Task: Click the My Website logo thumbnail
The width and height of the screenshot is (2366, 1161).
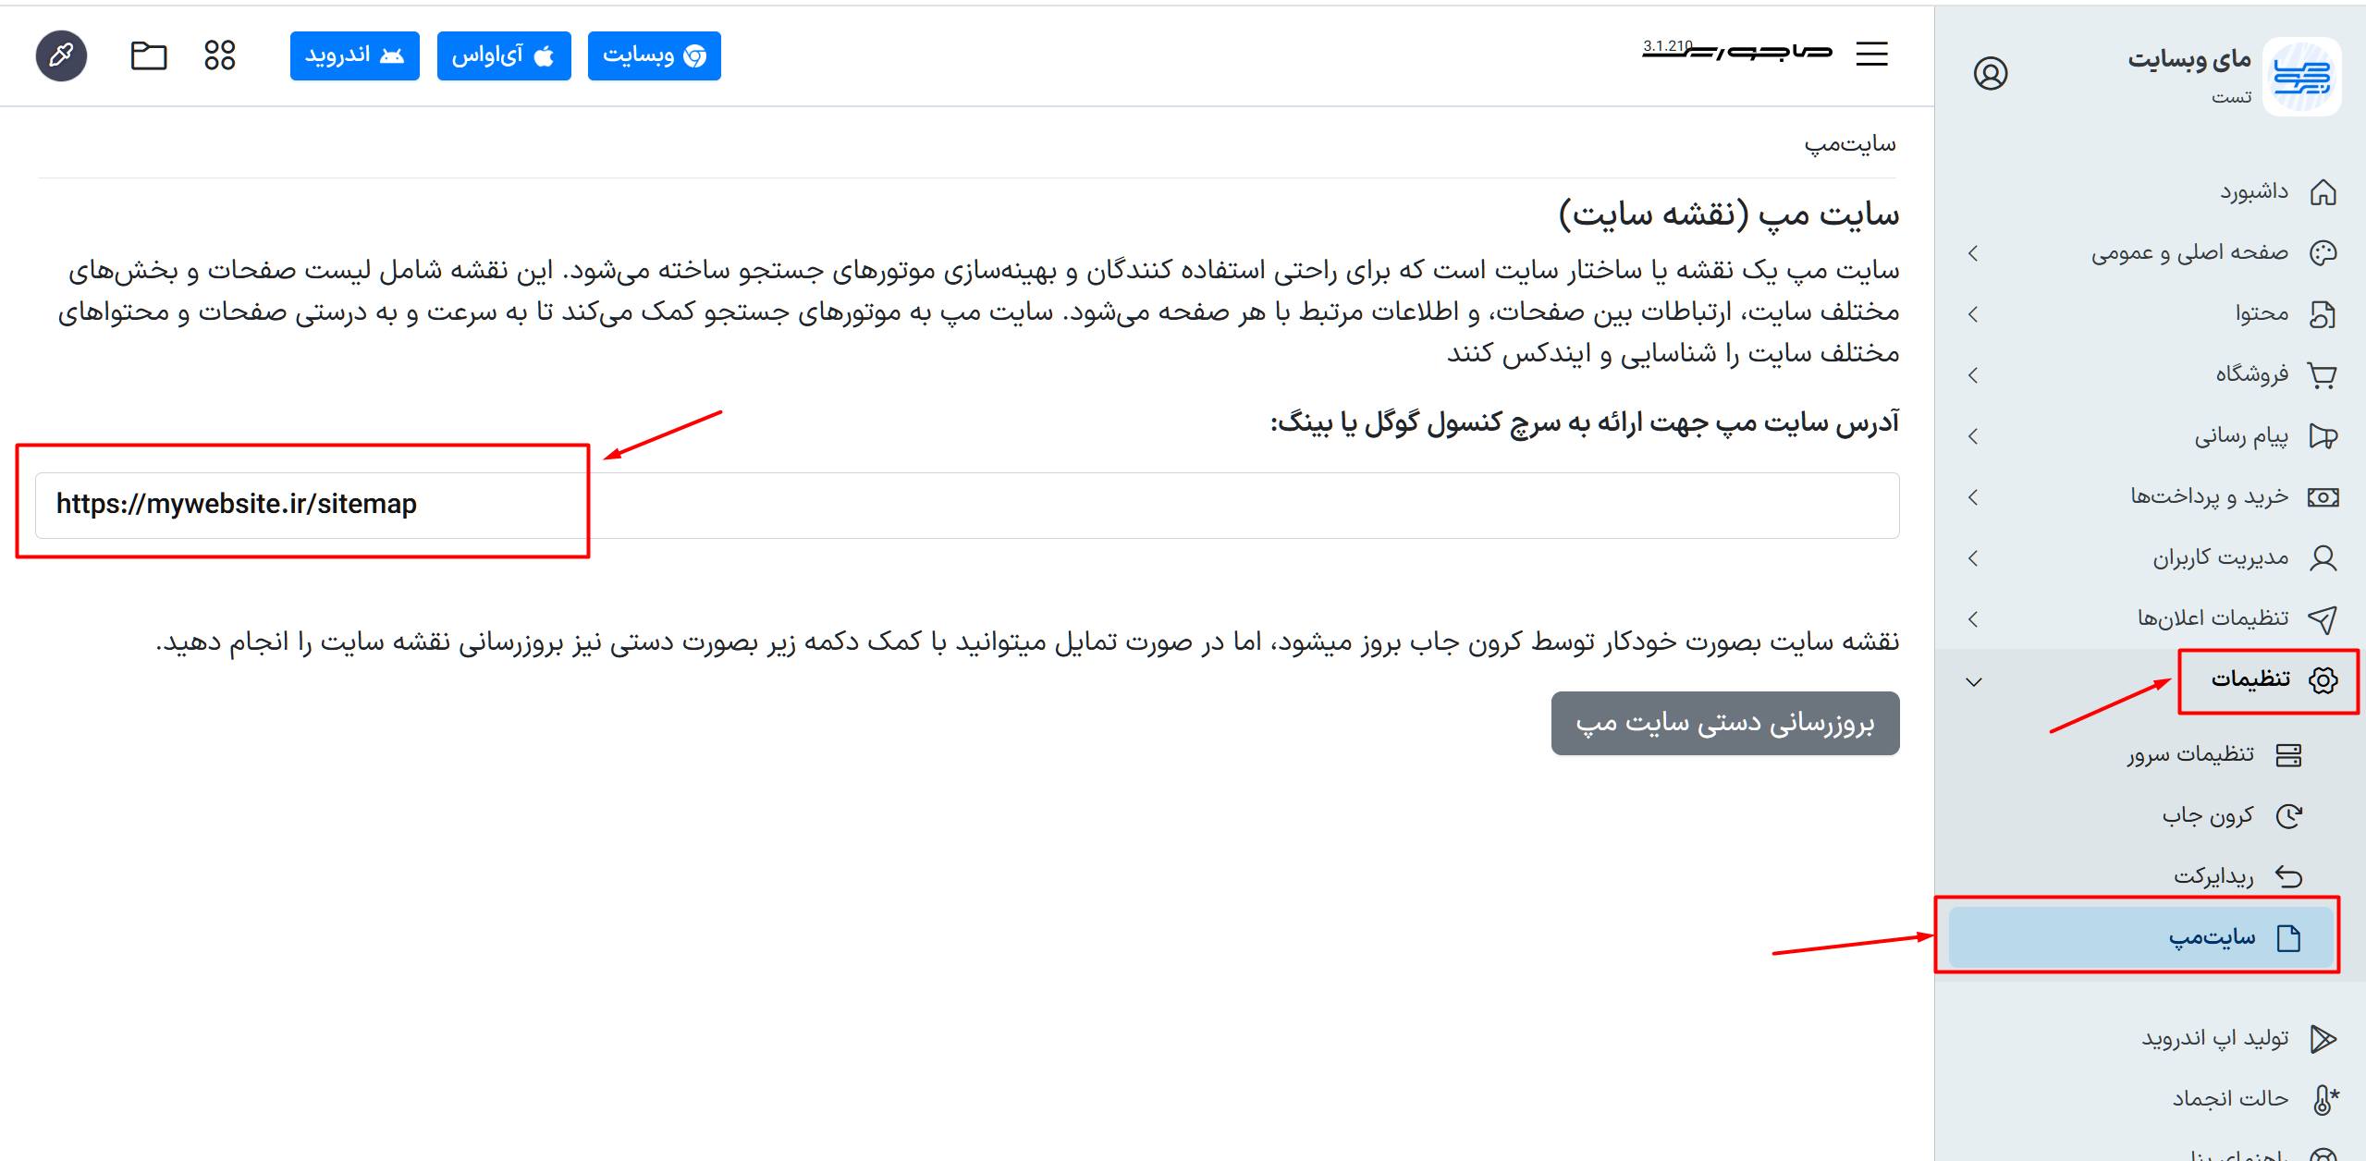Action: pos(2302,77)
